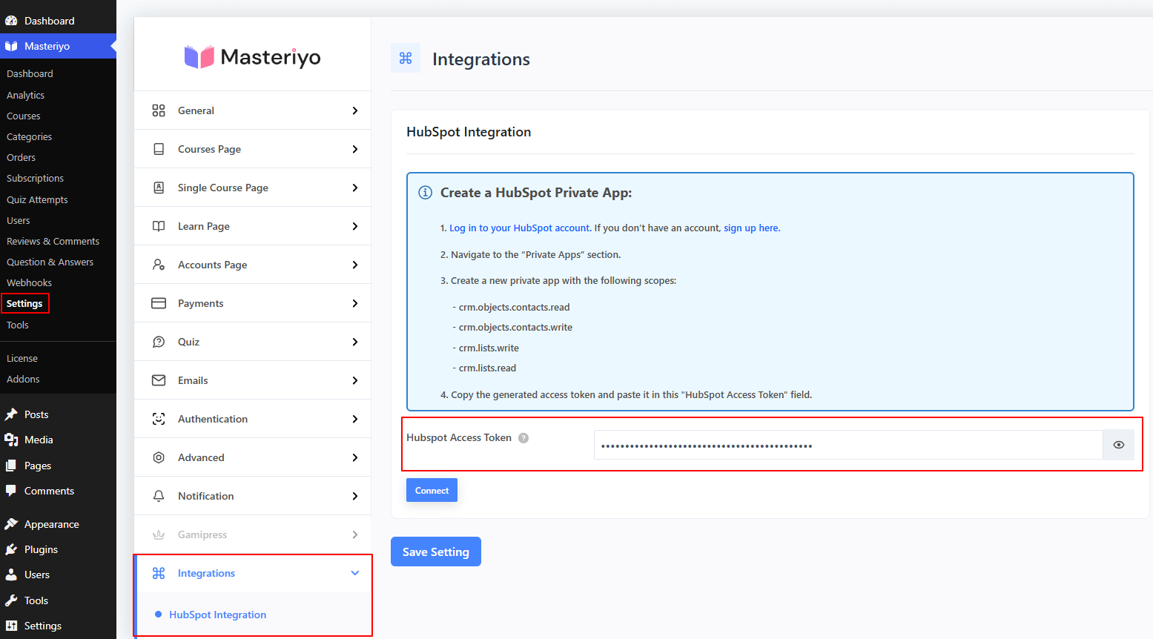Click the Accounts Page user icon
Screen dimensions: 1153x639
(x=159, y=265)
